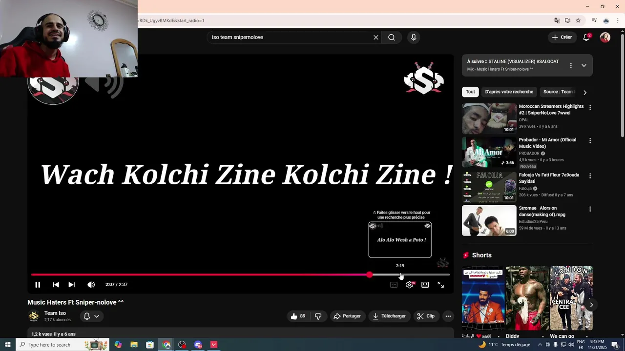Open the Team Iso channel avatar
625x351 pixels.
(34, 316)
